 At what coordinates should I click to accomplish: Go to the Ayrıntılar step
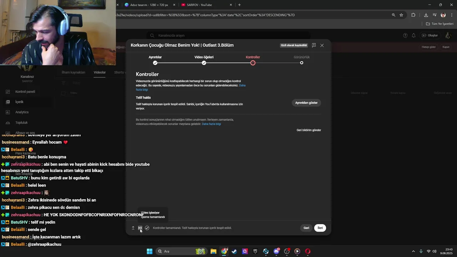pyautogui.click(x=155, y=60)
